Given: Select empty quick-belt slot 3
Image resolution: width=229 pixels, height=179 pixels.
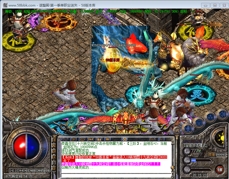Looking at the screenshot, I should [x=109, y=129].
